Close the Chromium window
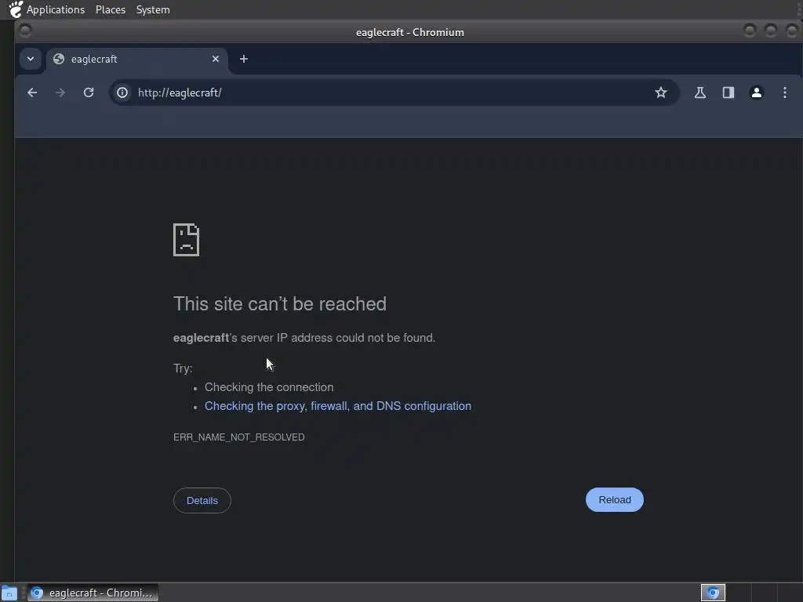Image resolution: width=803 pixels, height=602 pixels. tap(792, 31)
